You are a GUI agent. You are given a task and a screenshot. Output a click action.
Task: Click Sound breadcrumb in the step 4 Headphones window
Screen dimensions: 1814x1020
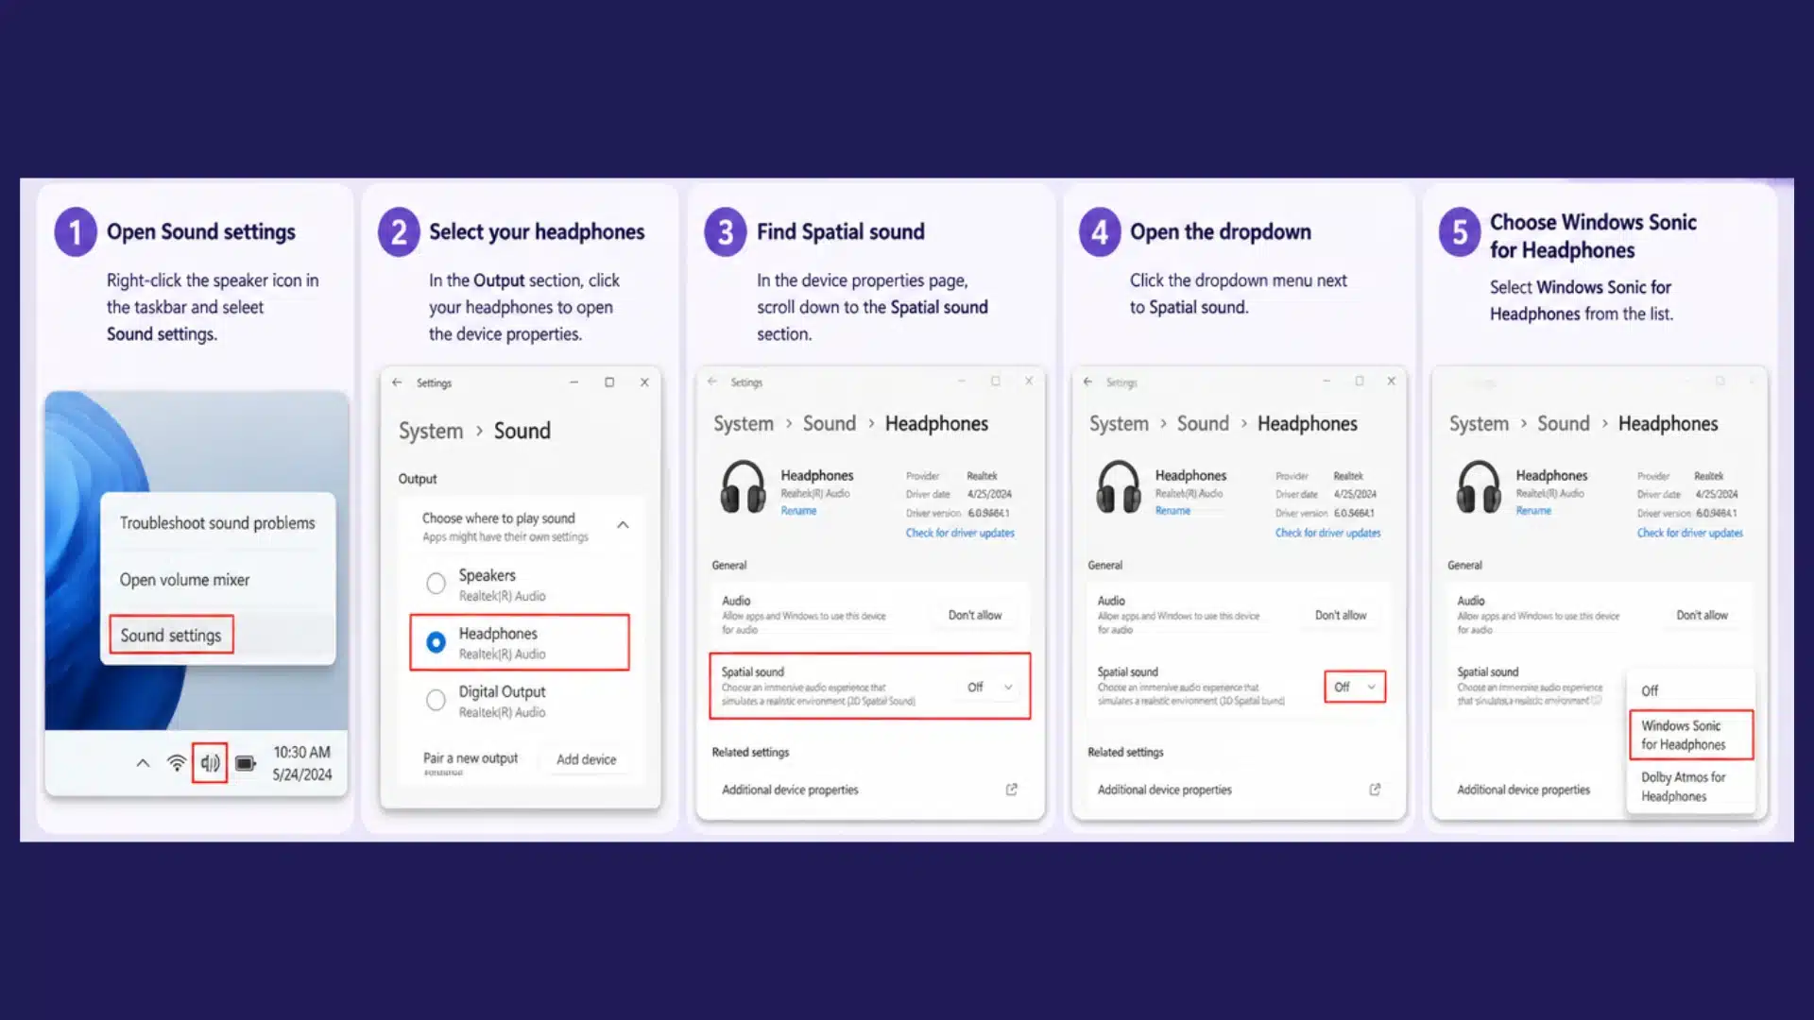[x=1203, y=424]
